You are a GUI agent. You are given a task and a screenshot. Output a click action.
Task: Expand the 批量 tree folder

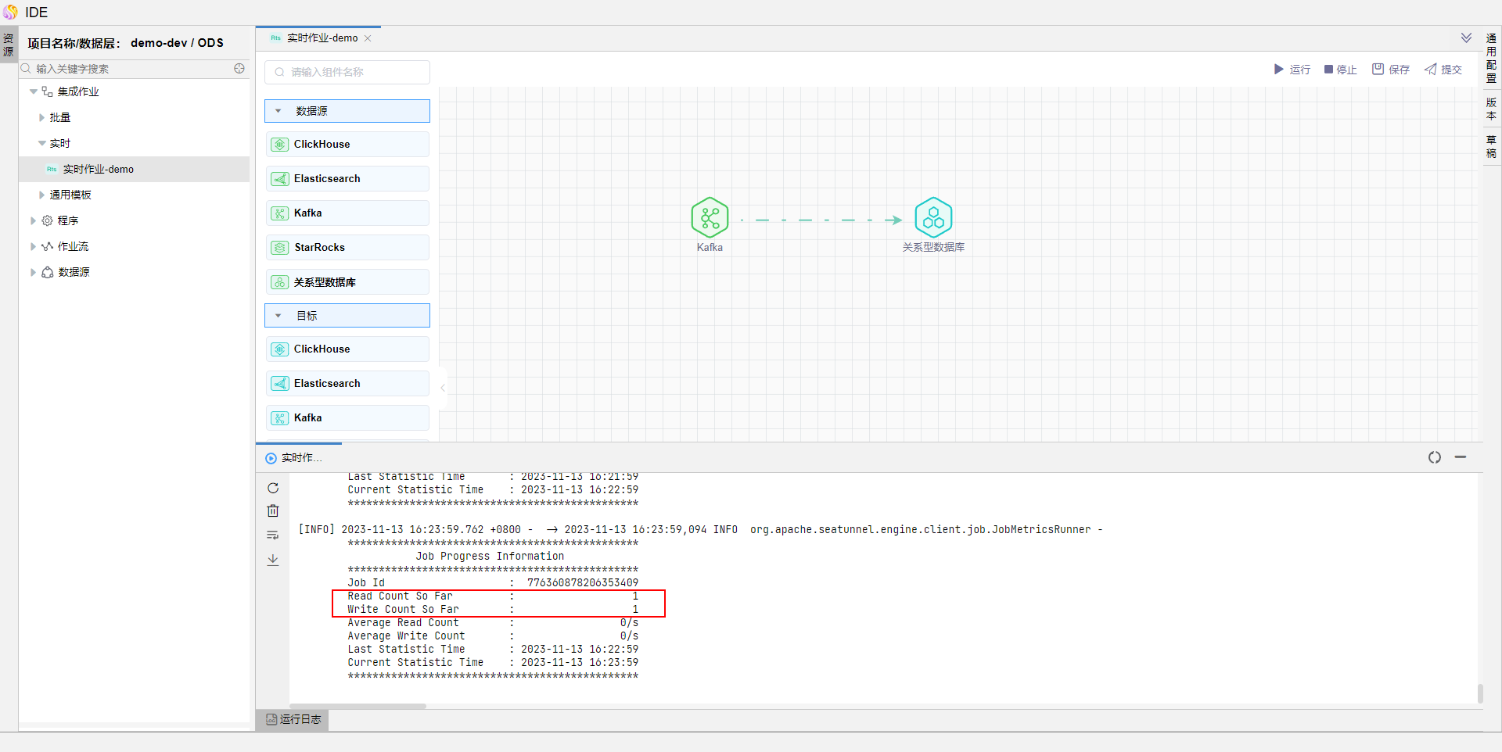pyautogui.click(x=42, y=117)
